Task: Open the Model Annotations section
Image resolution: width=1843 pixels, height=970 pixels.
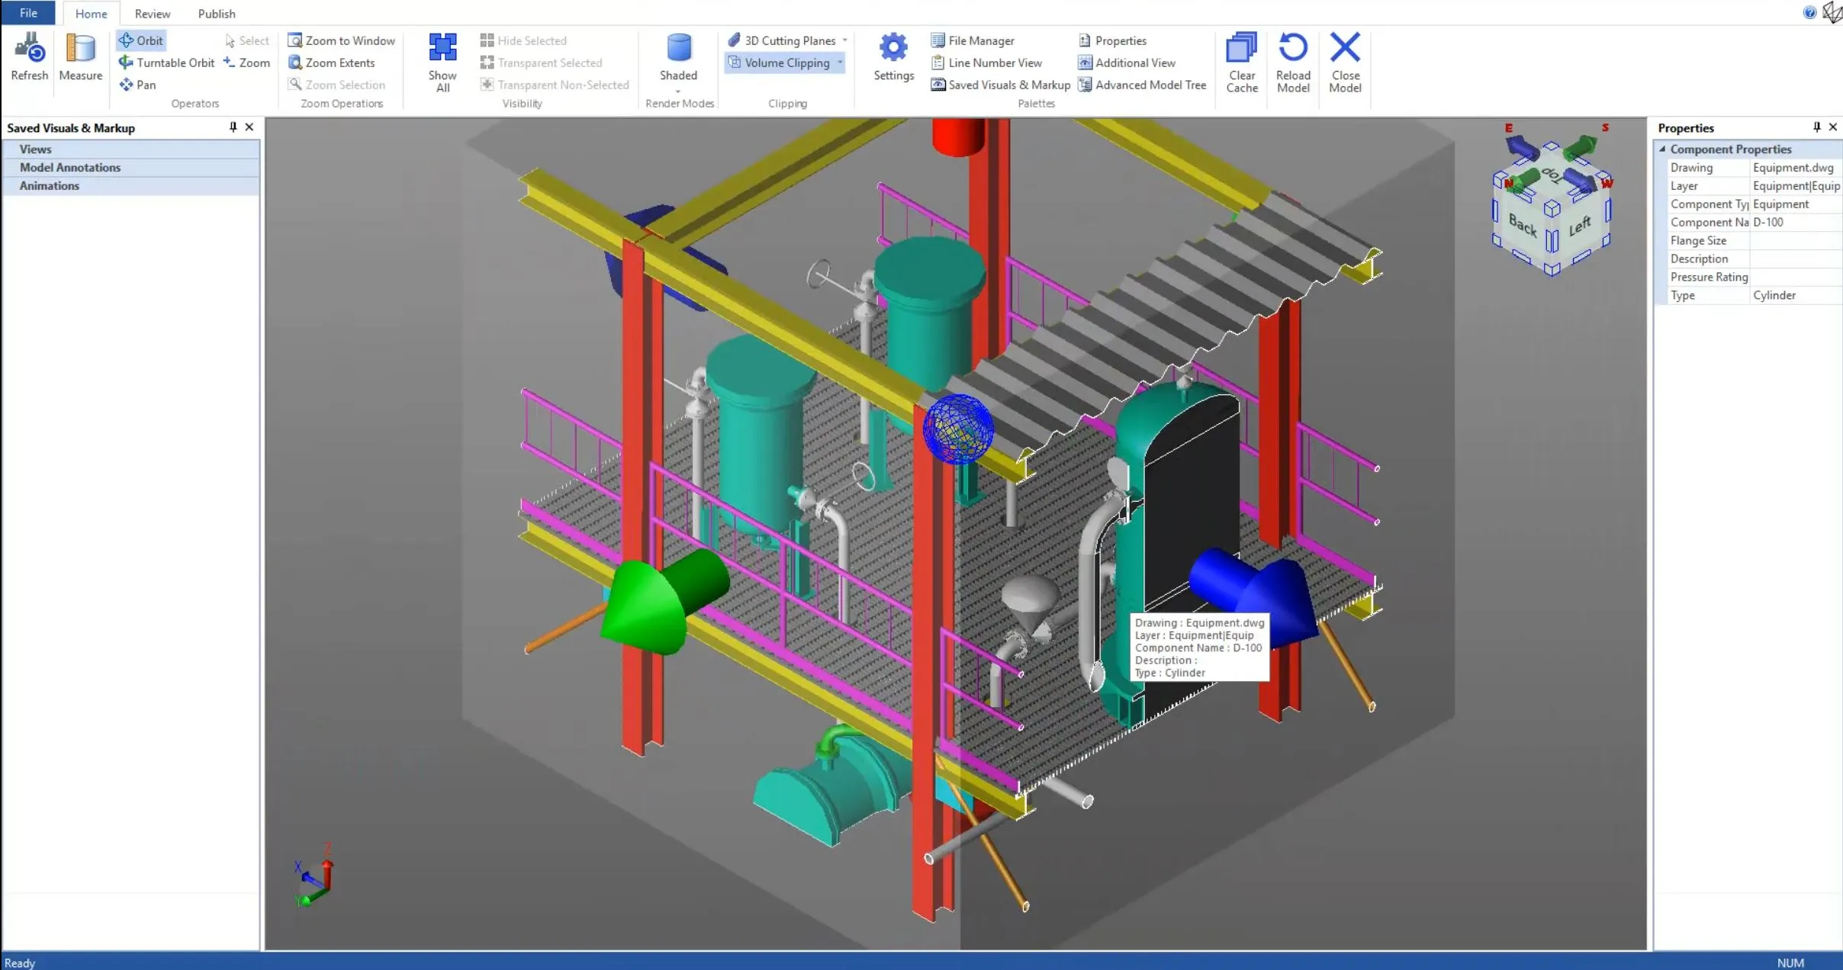Action: (70, 167)
